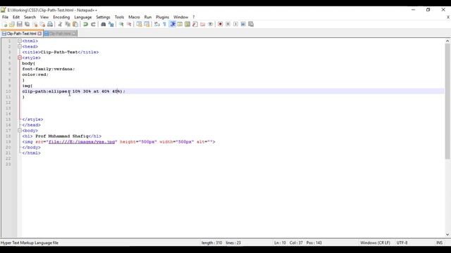Click 'UTF-8' encoding in status bar

coord(402,242)
